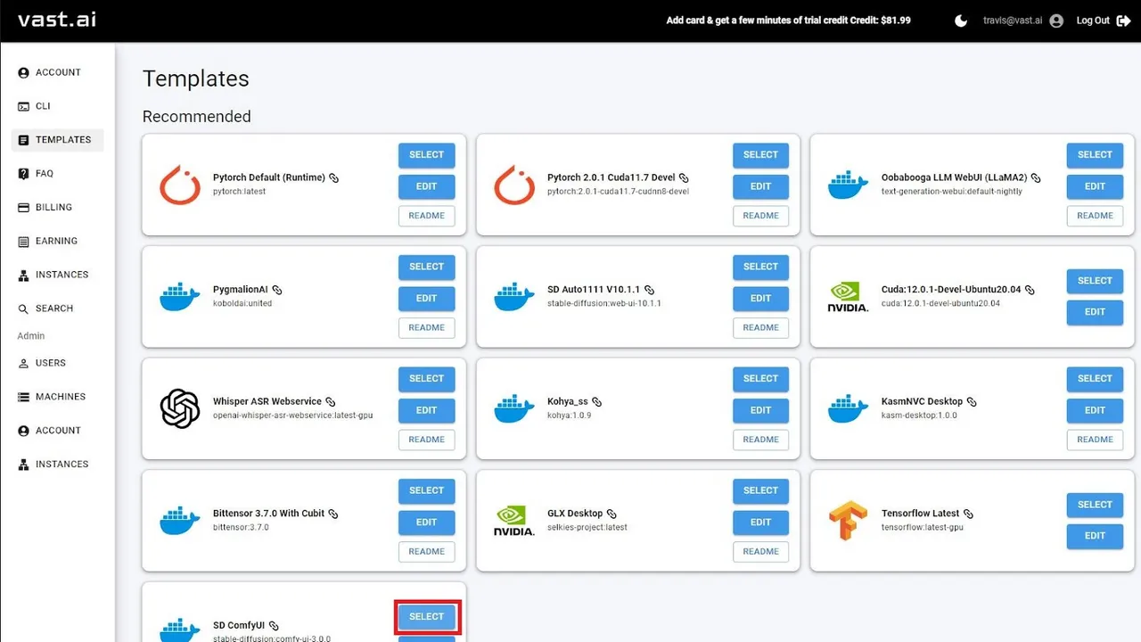Edit the PygmalionAI template

click(427, 299)
